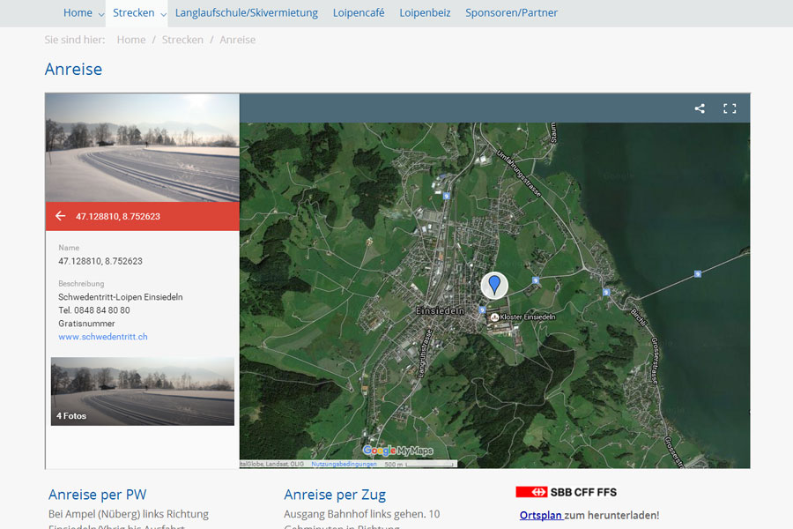
Task: Go back using the red header arrow
Action: click(x=60, y=216)
